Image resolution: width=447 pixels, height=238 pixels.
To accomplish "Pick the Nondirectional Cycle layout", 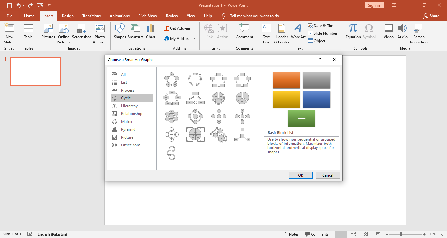I will click(242, 79).
